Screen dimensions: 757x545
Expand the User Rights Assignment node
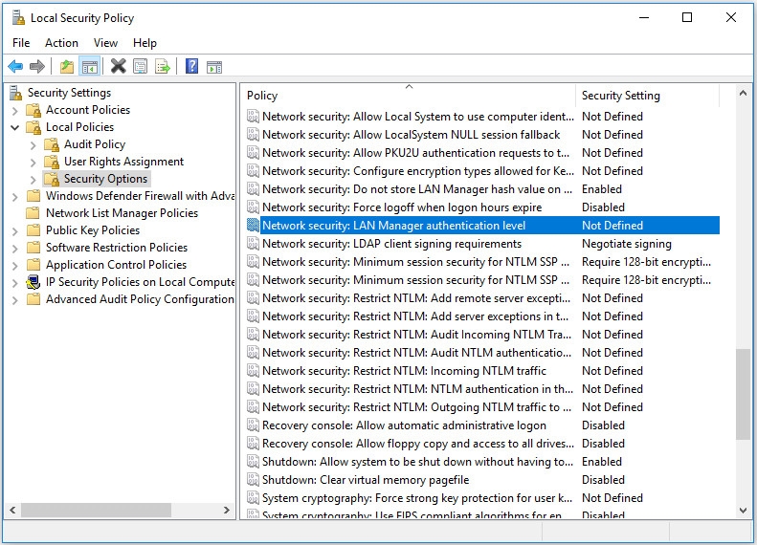[33, 162]
